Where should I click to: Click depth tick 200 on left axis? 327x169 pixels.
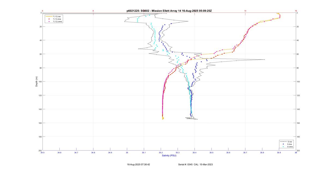pos(40,151)
